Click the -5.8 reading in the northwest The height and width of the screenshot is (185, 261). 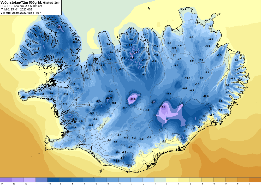(x=86, y=78)
